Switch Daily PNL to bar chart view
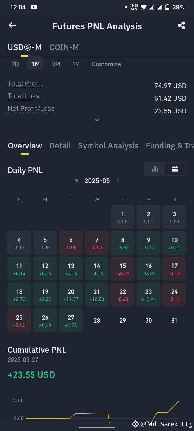Viewport: 194px width, 431px height. pos(155,169)
